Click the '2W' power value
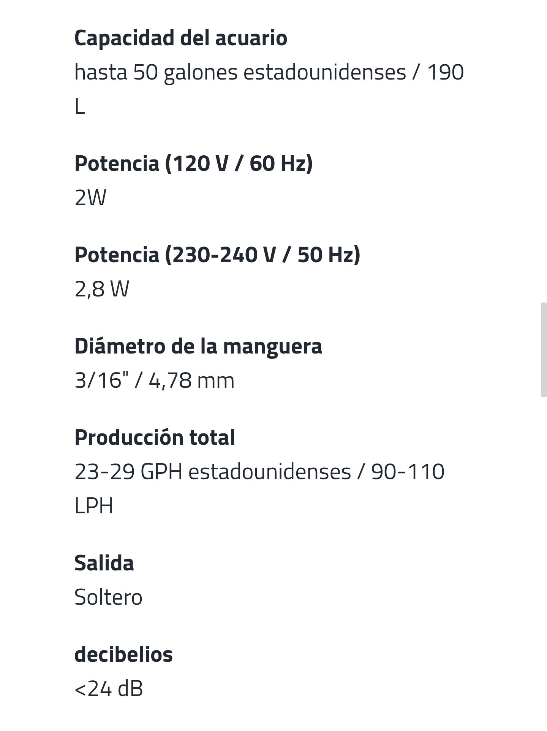The image size is (547, 731). 90,197
